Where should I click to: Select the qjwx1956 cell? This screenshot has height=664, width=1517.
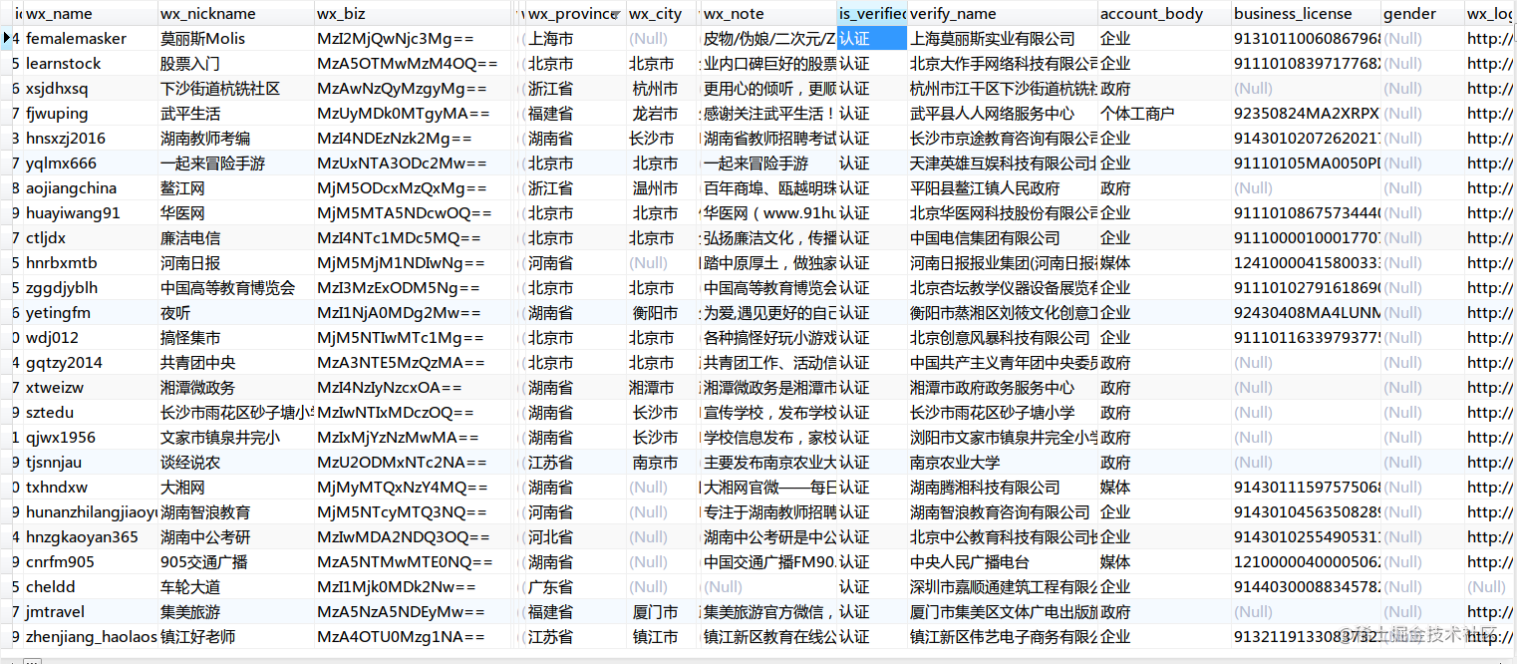click(x=90, y=438)
